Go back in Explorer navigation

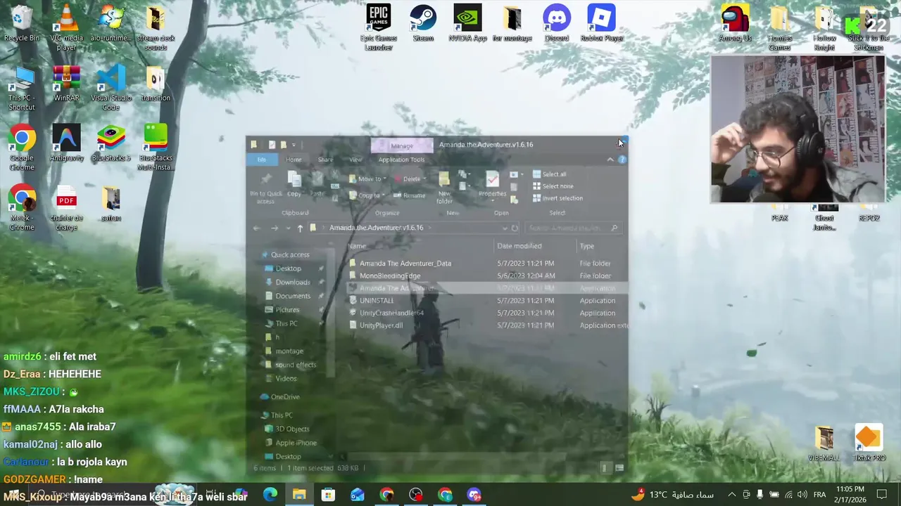256,228
